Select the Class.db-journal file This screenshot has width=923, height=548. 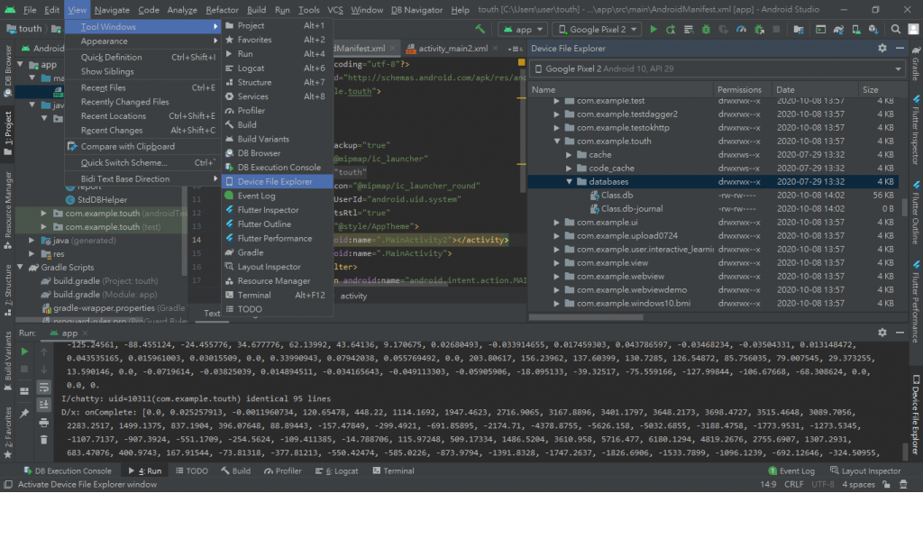(631, 209)
